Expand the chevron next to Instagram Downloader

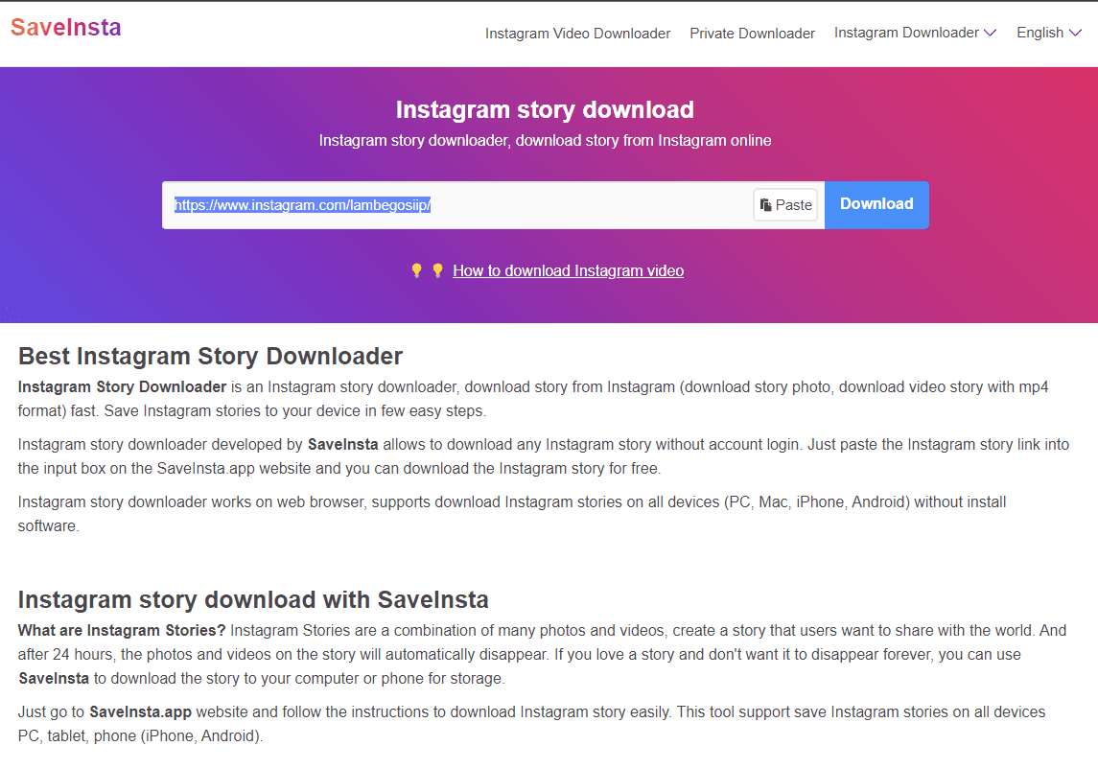point(989,32)
